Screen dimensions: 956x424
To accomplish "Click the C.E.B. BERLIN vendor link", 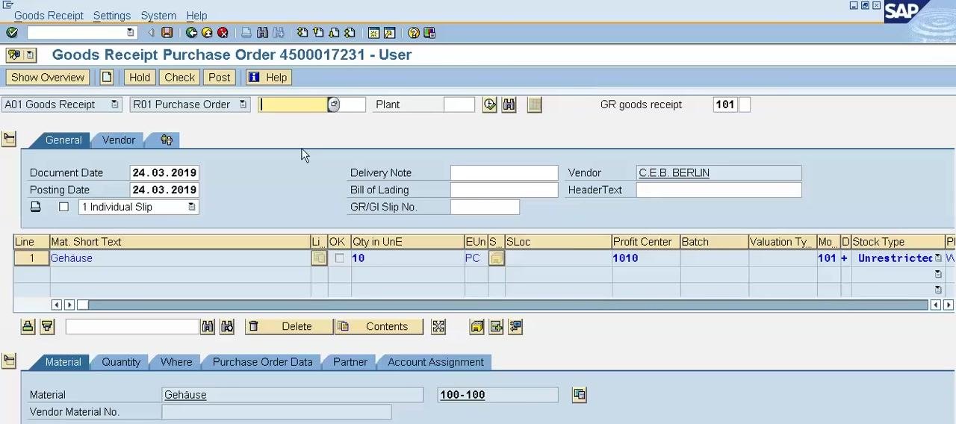I will (674, 172).
